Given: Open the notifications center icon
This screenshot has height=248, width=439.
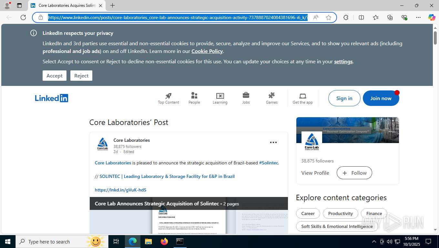Looking at the screenshot, I should click(x=428, y=242).
